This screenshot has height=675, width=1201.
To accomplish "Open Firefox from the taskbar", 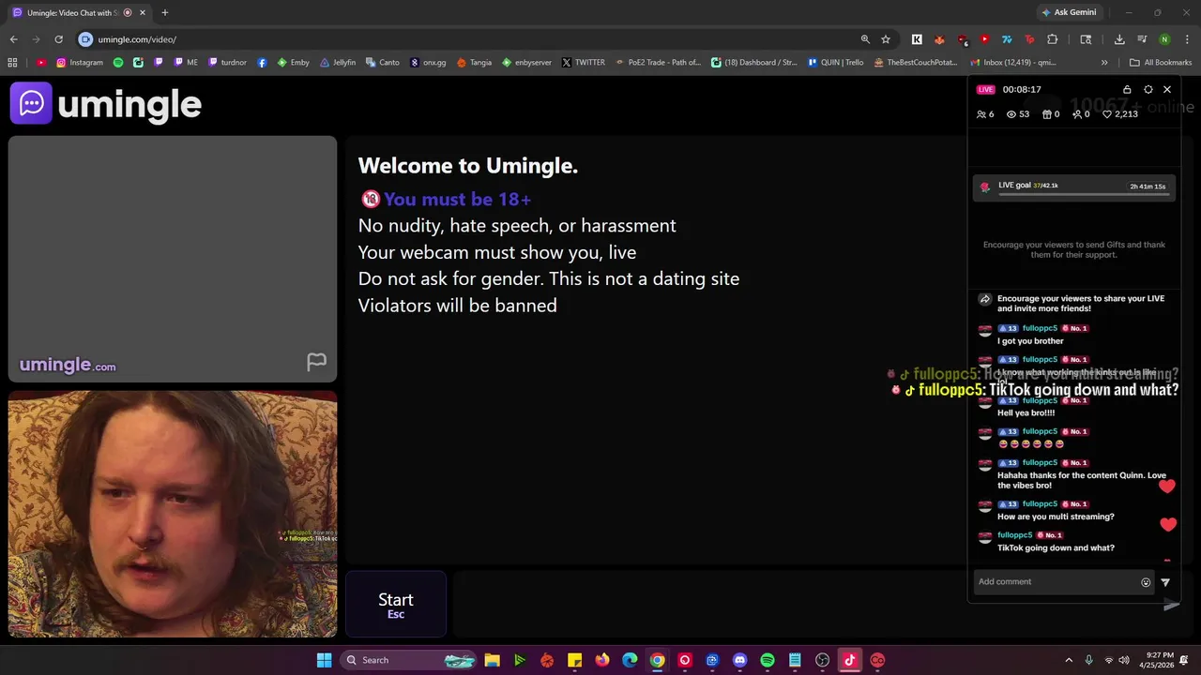I will tap(601, 660).
